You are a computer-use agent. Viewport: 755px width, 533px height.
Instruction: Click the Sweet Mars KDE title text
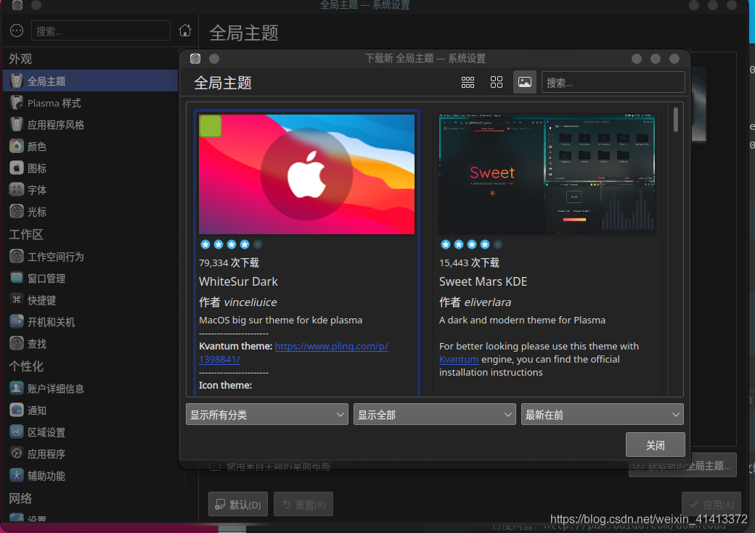point(483,281)
